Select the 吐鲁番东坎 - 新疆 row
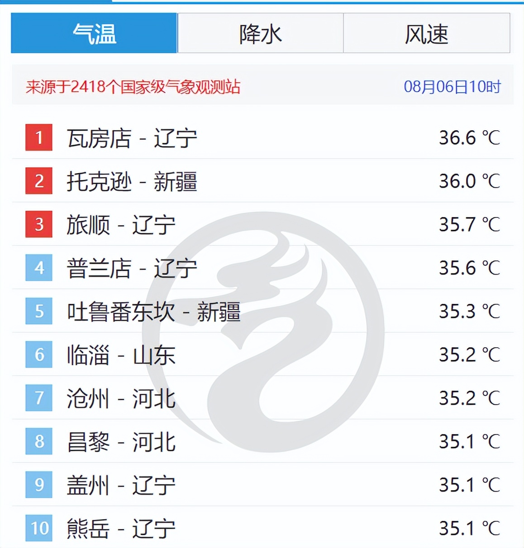 pyautogui.click(x=262, y=311)
